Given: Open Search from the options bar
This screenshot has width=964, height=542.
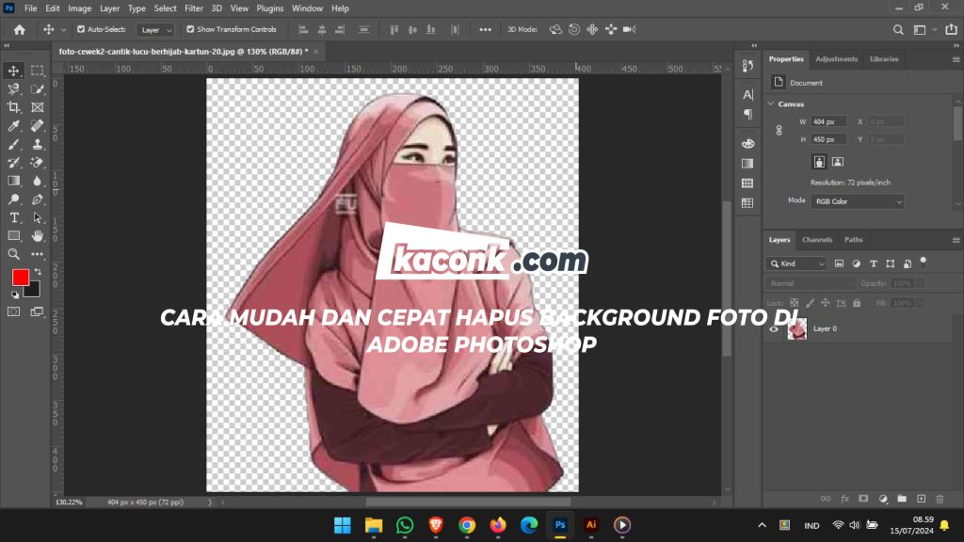Looking at the screenshot, I should coord(898,29).
